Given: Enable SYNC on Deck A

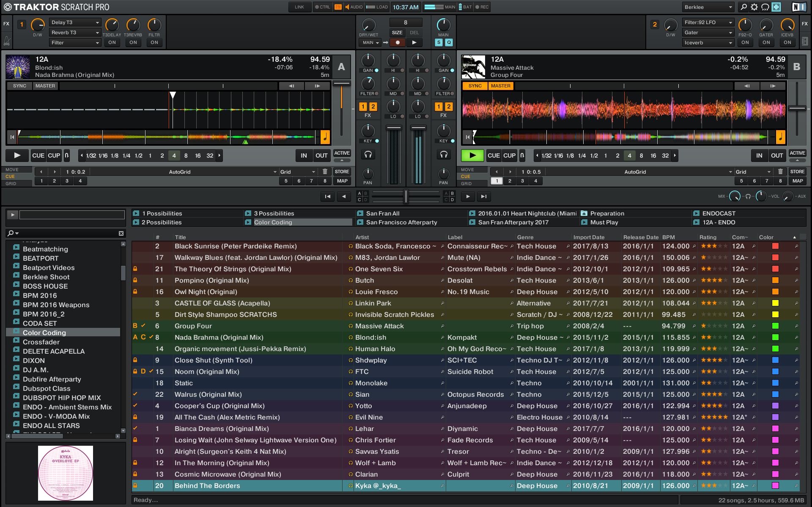Looking at the screenshot, I should tap(19, 86).
